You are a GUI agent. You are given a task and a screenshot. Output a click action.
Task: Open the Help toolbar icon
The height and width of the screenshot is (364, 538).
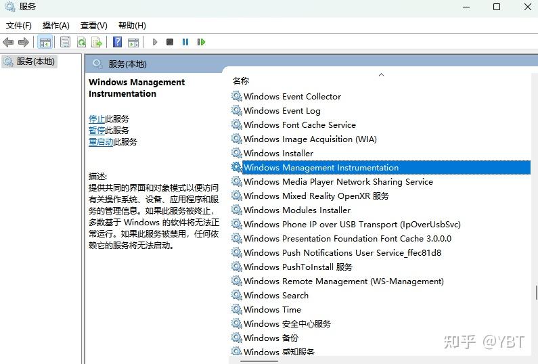pos(117,42)
